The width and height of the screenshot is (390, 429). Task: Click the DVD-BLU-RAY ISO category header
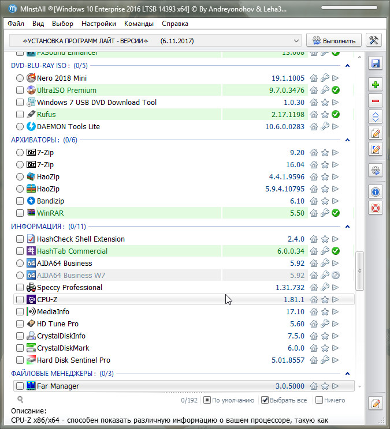click(x=49, y=66)
